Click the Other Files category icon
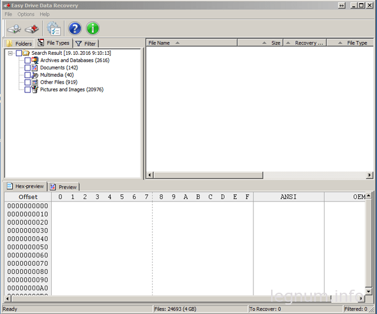This screenshot has width=377, height=314. pyautogui.click(x=35, y=82)
